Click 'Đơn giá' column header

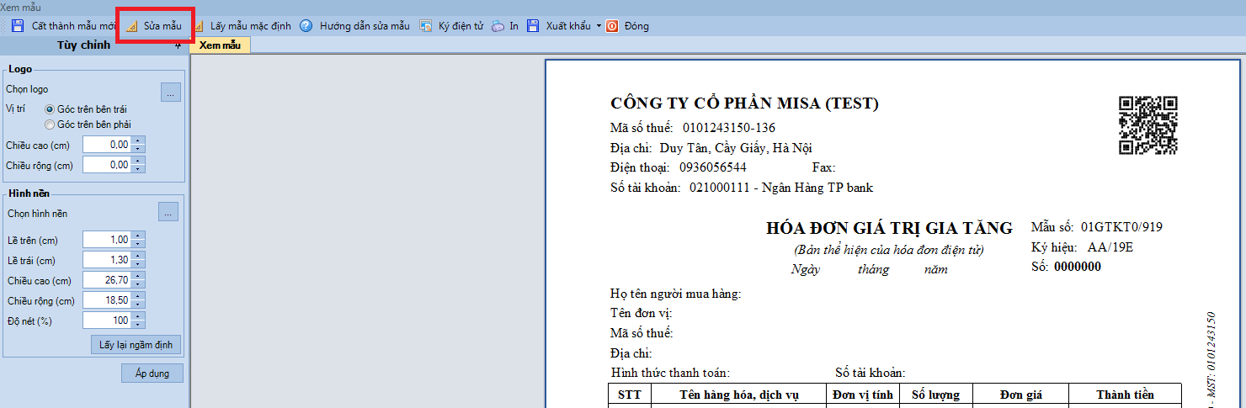pyautogui.click(x=1020, y=395)
